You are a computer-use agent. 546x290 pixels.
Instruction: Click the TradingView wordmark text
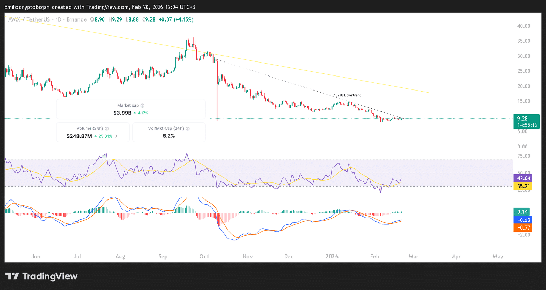click(50, 276)
